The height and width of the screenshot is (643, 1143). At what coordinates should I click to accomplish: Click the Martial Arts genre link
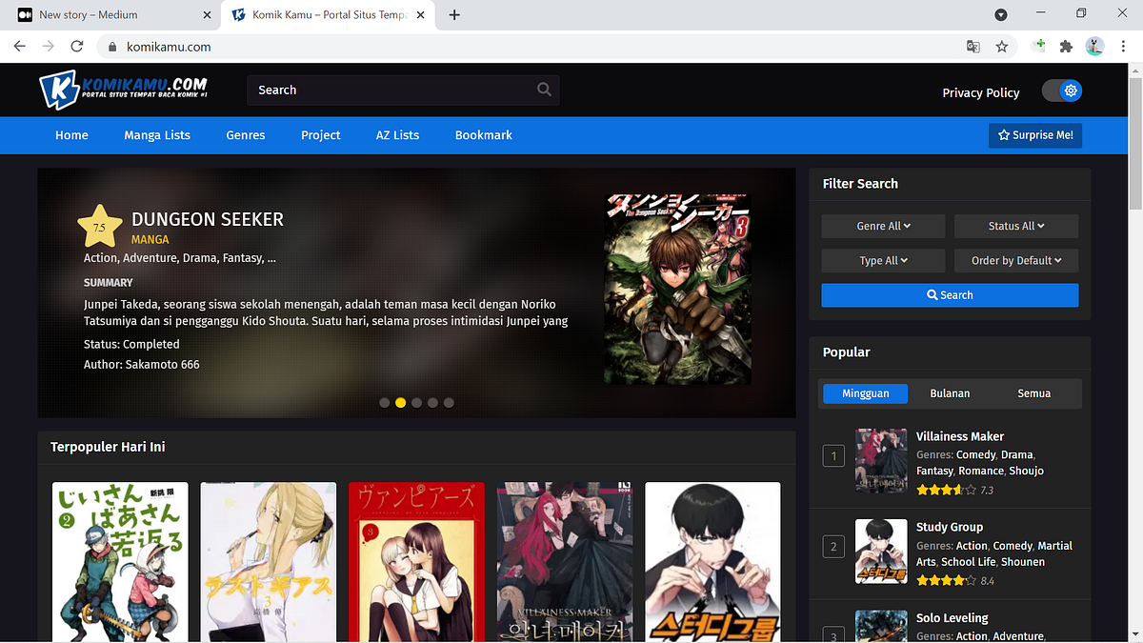994,553
